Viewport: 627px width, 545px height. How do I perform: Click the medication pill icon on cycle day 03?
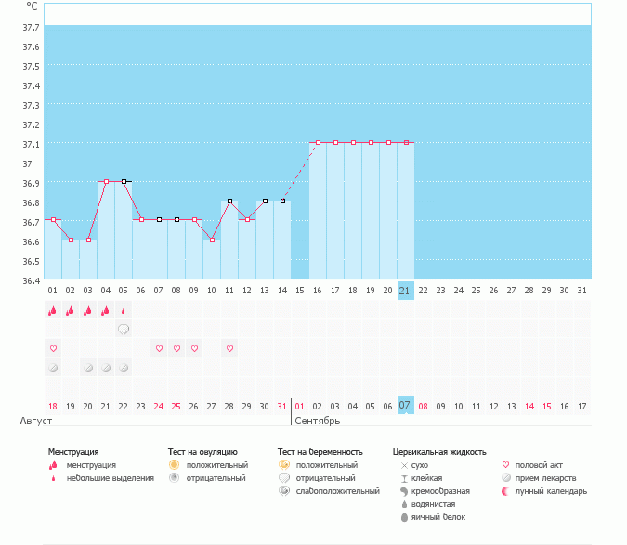pyautogui.click(x=88, y=368)
